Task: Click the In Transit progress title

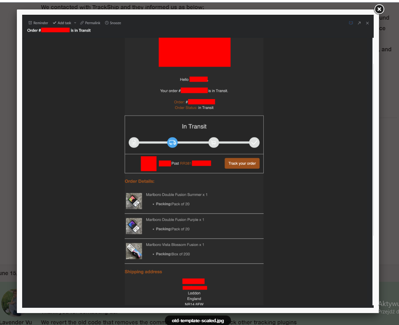Action: point(194,126)
